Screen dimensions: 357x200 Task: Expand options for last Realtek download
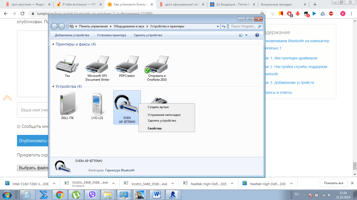click(x=291, y=184)
